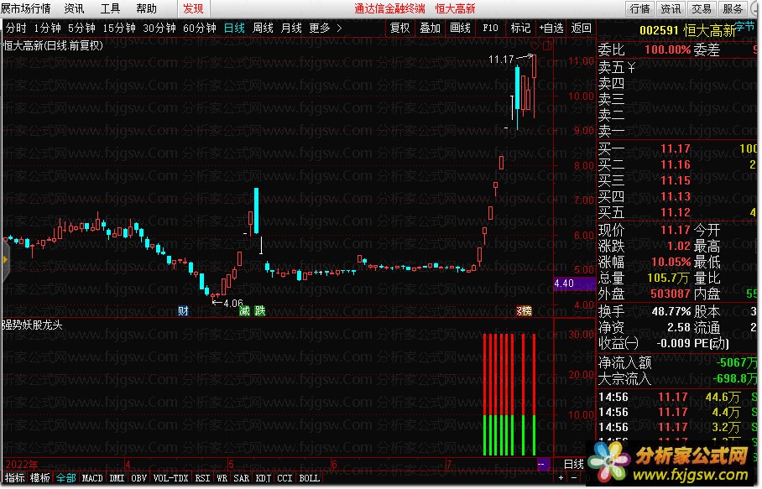This screenshot has height=489, width=762.
Task: Click the 买一 price 11.17
Action: pos(676,148)
